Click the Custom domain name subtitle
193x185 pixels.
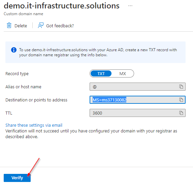23,14
